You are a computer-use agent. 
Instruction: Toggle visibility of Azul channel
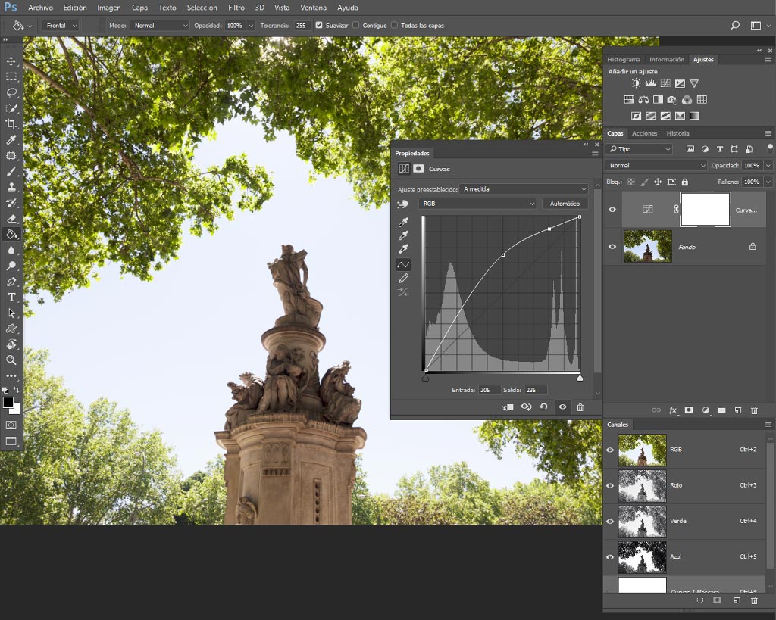tap(610, 556)
